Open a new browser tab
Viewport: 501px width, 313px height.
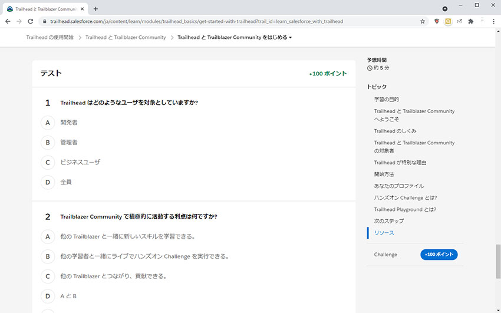95,9
